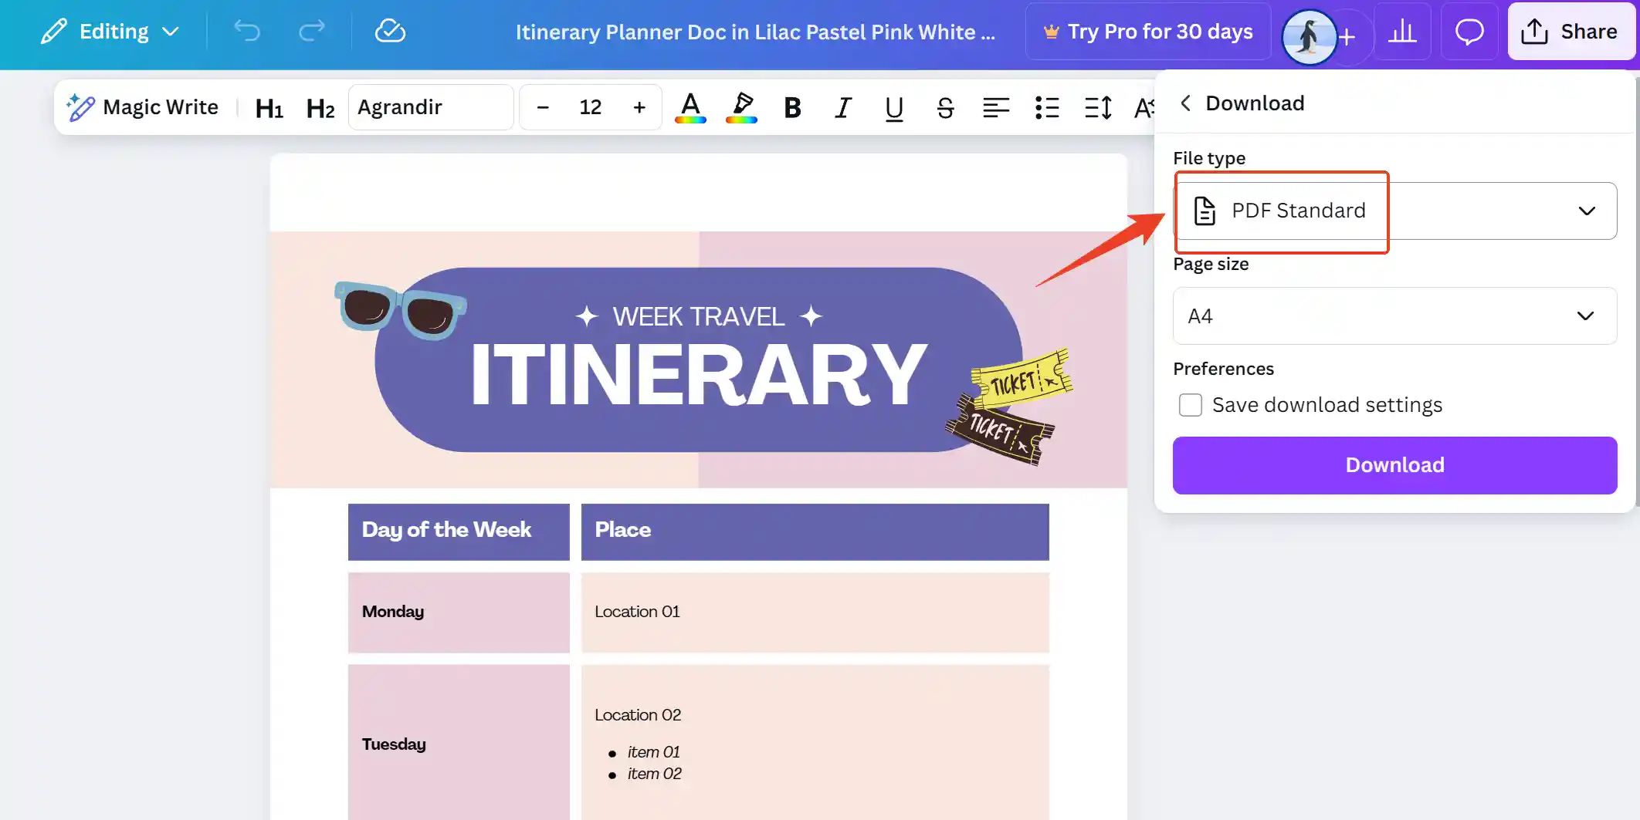Viewport: 1640px width, 820px height.
Task: Toggle underline formatting
Action: click(894, 107)
